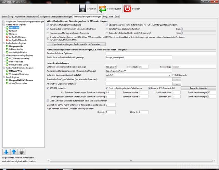
Task: Collapse the Sonst. Engines tree node
Action: [4, 77]
